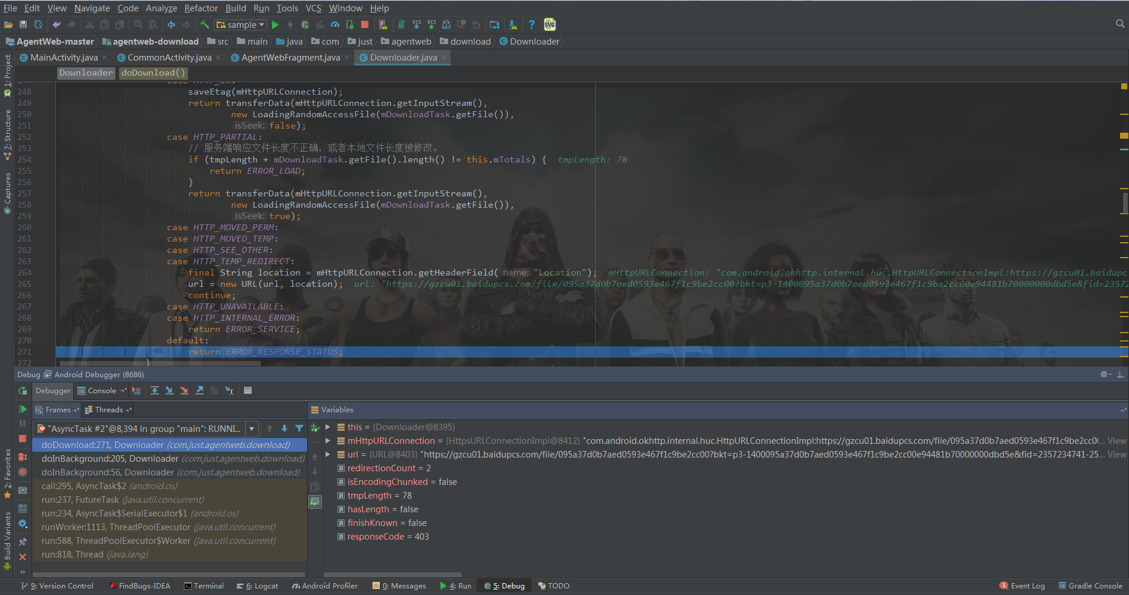Click Step Out in the debugger toolbar
Screen dimensions: 1129x595
click(199, 390)
